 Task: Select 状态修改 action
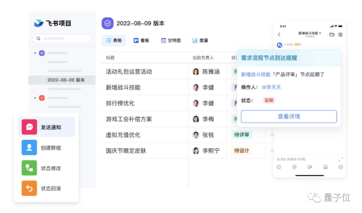point(46,168)
